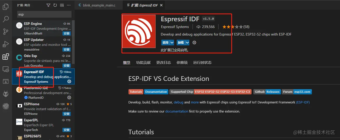Open the Runtime Status (运行时状态) tab

(202, 62)
